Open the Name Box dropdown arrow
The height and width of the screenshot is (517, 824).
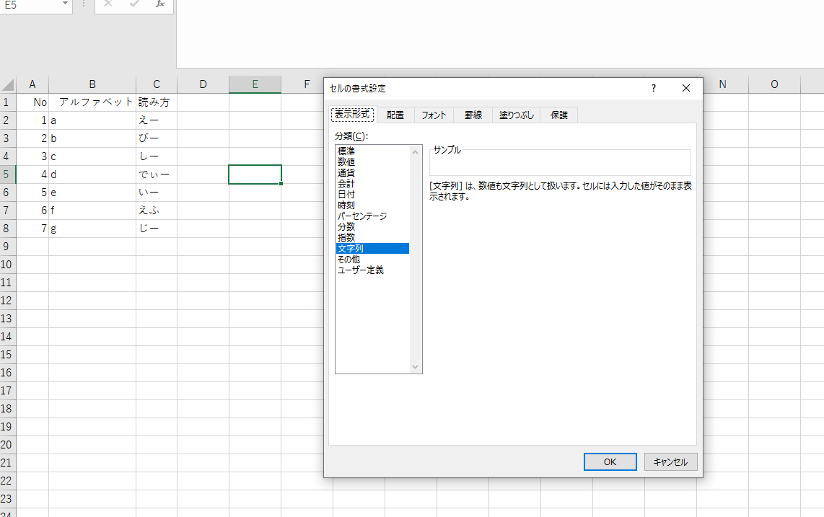64,6
